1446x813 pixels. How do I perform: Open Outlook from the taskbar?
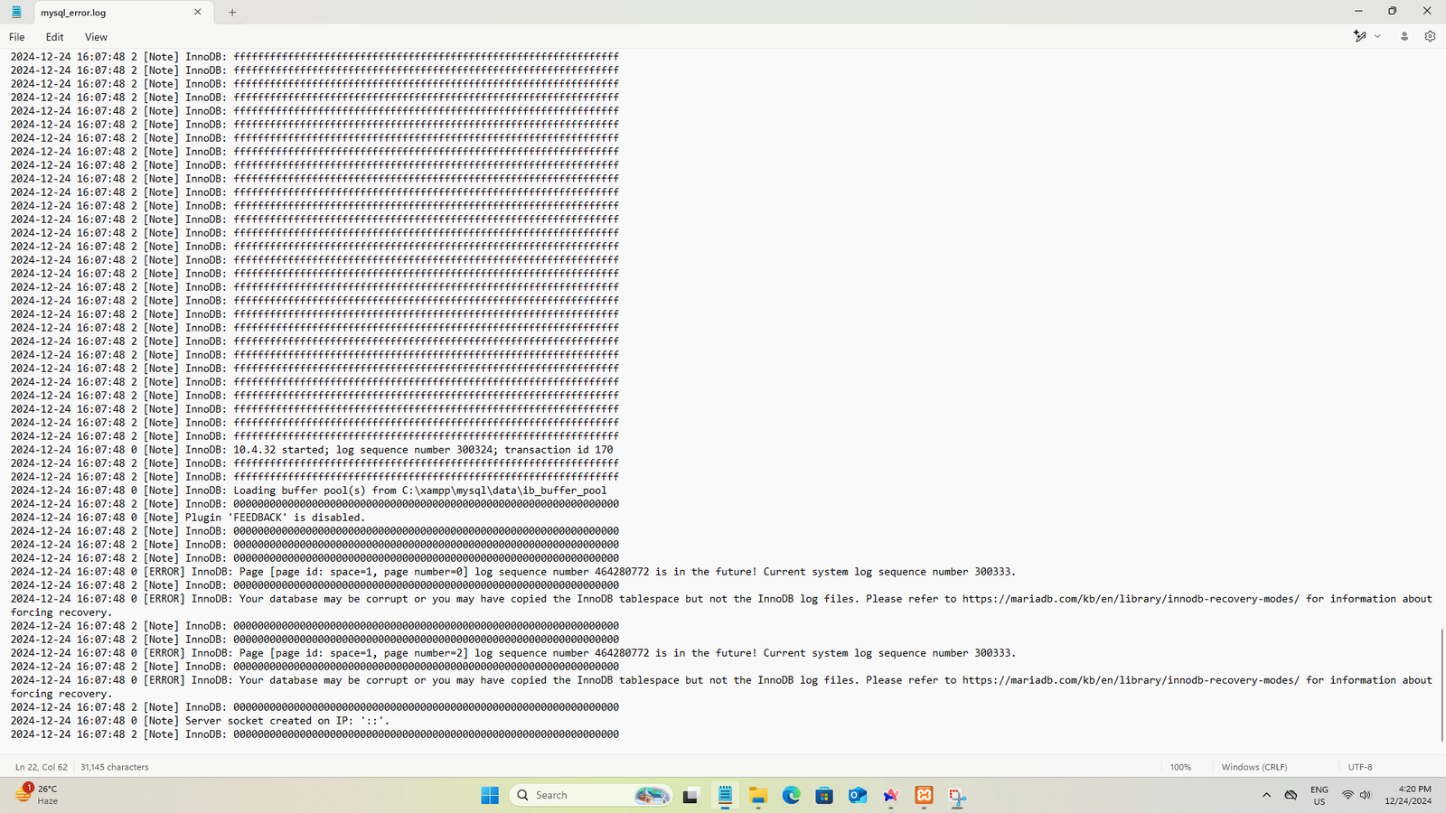pyautogui.click(x=858, y=795)
